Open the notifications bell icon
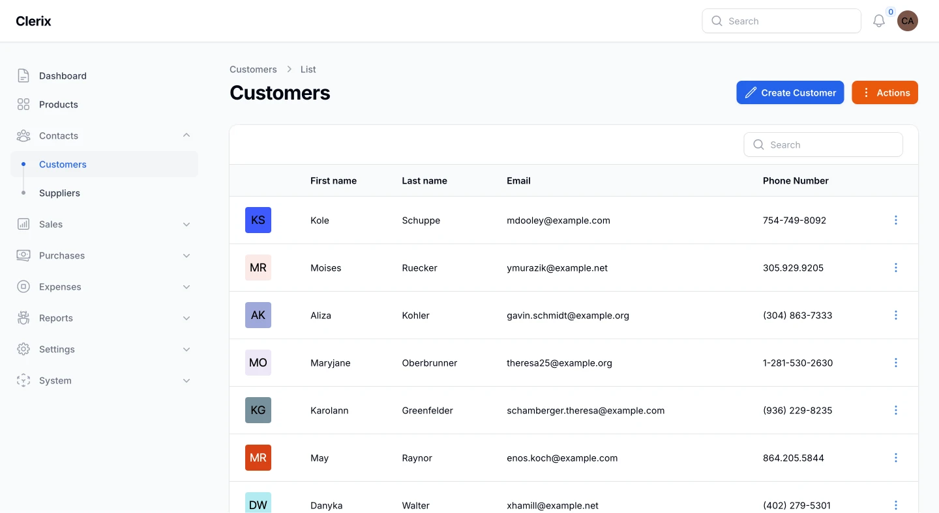The height and width of the screenshot is (513, 939). (x=879, y=21)
